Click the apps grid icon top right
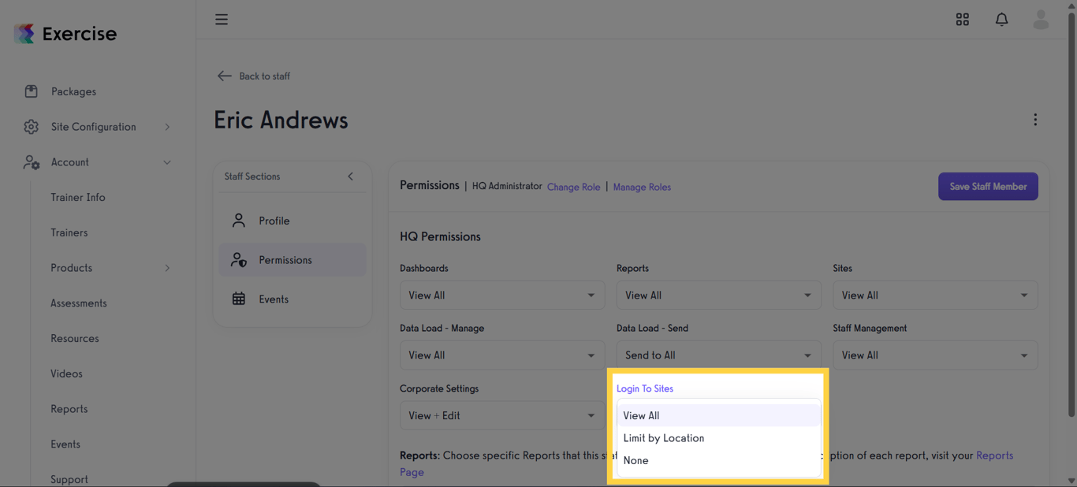 962,19
